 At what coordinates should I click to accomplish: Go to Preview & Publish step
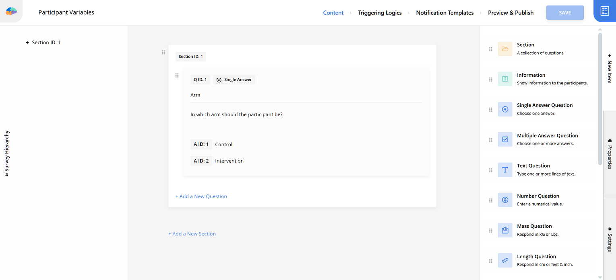[511, 13]
